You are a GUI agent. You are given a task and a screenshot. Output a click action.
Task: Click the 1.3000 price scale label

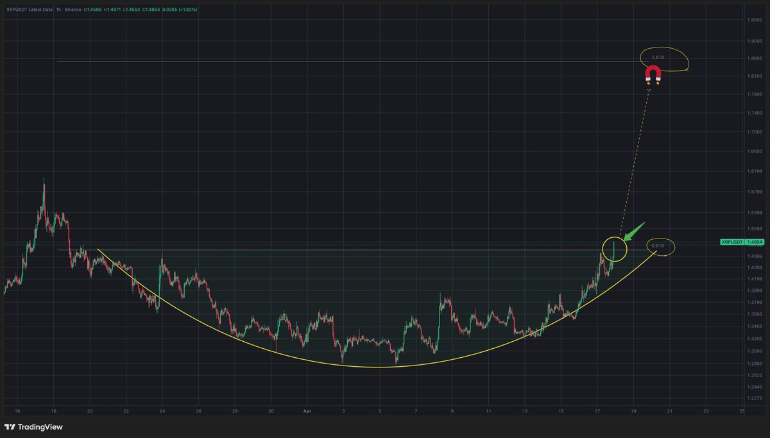coord(754,351)
